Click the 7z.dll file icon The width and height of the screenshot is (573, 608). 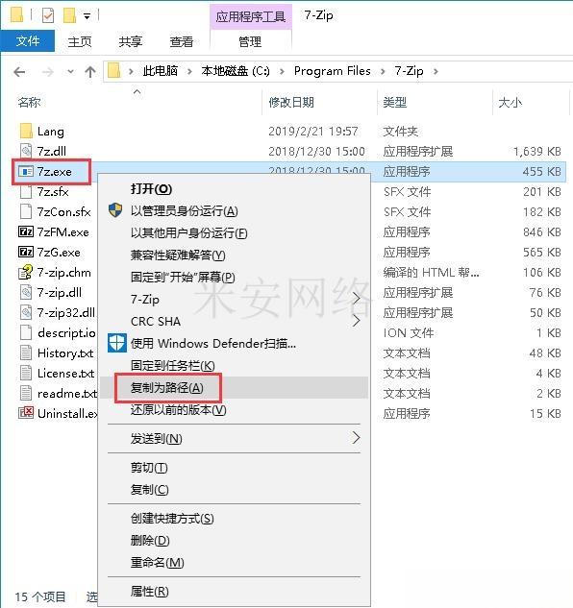coord(26,151)
